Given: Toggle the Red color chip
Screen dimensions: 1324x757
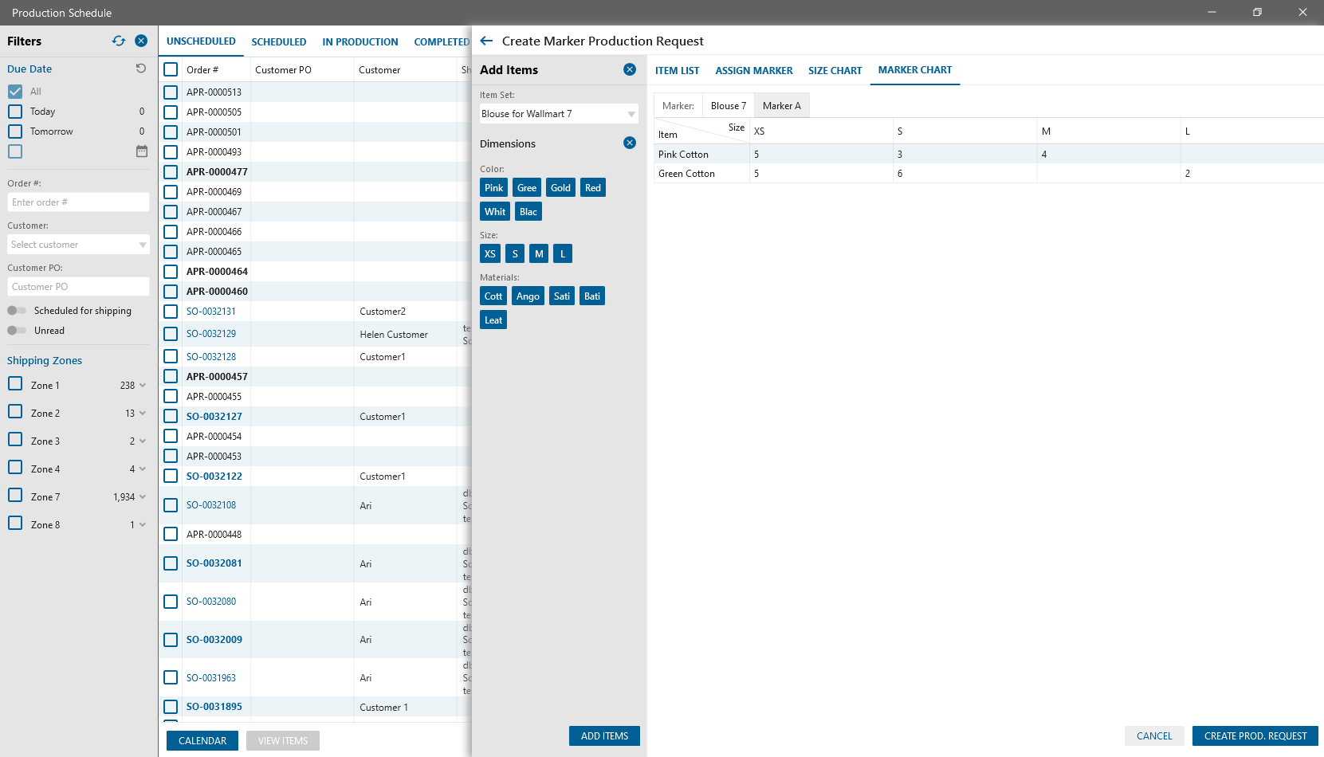Looking at the screenshot, I should click(593, 188).
